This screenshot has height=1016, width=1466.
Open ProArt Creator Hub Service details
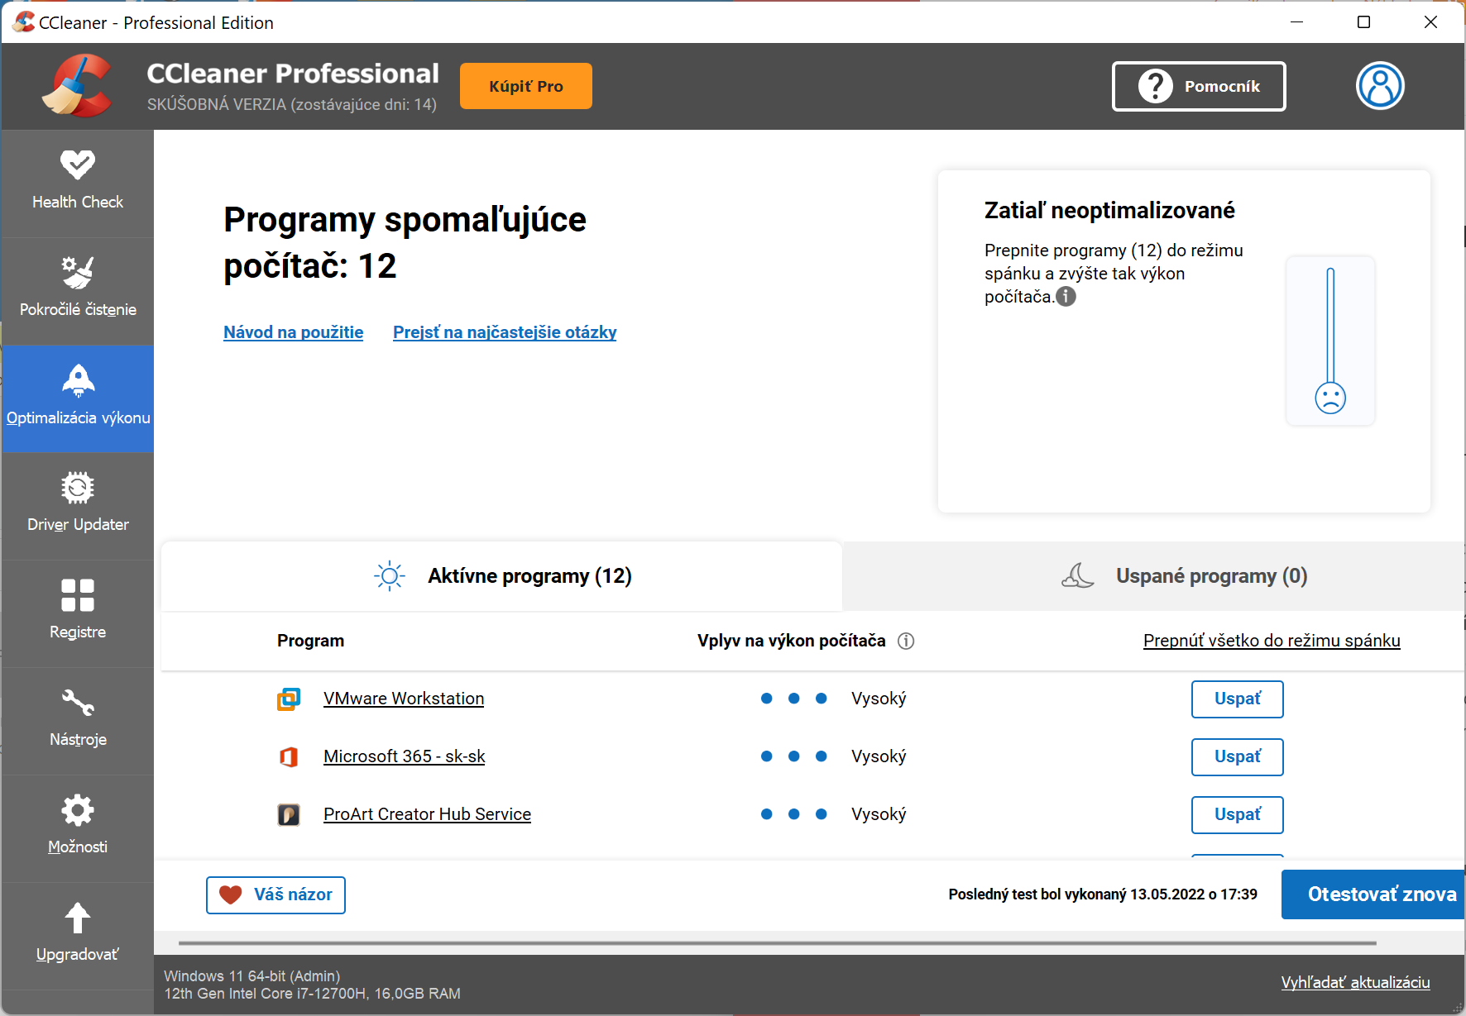427,814
